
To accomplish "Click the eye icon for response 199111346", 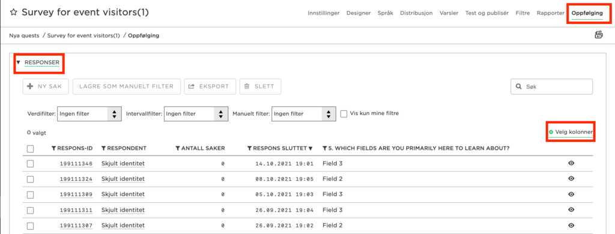I will (571, 163).
